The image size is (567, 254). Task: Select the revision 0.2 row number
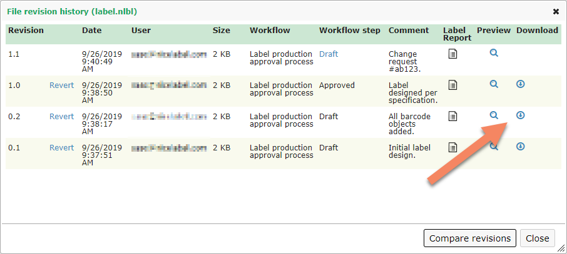[14, 117]
